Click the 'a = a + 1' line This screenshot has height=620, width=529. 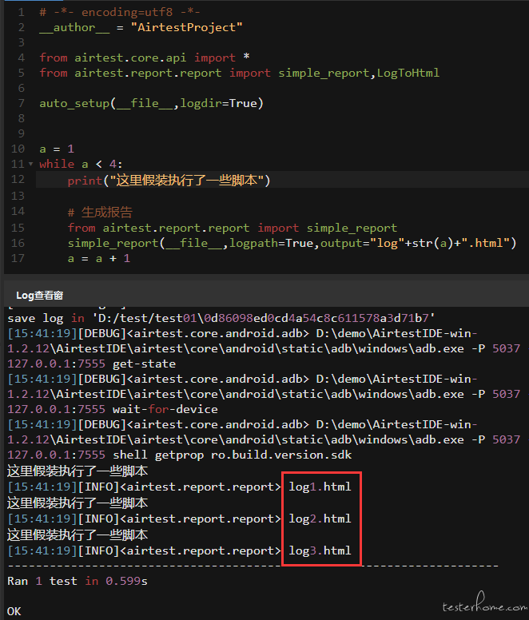click(99, 259)
